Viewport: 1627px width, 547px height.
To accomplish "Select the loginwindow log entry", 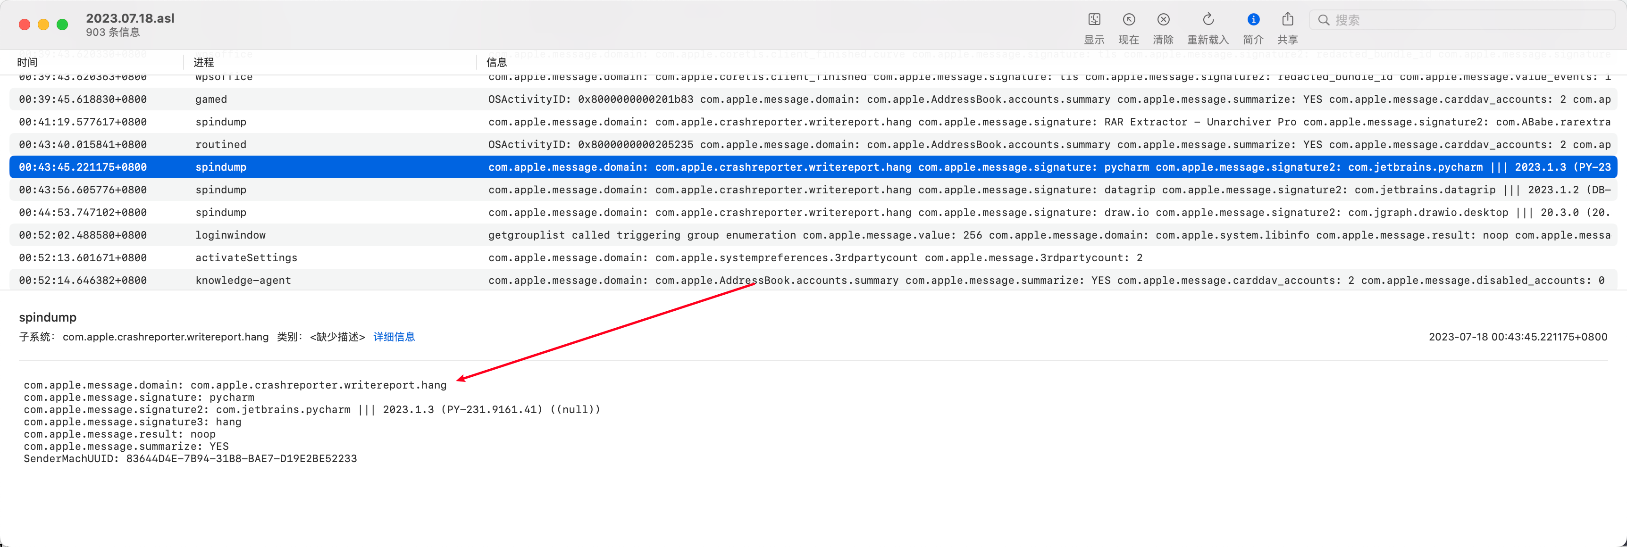I will pyautogui.click(x=316, y=235).
